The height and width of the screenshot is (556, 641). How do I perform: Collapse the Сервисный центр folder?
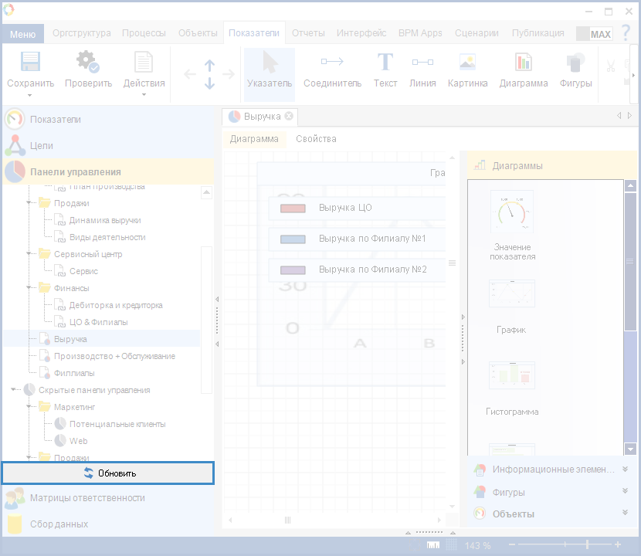pyautogui.click(x=29, y=254)
